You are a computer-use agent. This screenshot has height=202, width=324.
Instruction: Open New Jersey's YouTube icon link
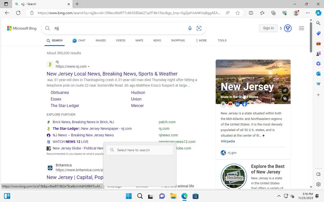coord(230,104)
